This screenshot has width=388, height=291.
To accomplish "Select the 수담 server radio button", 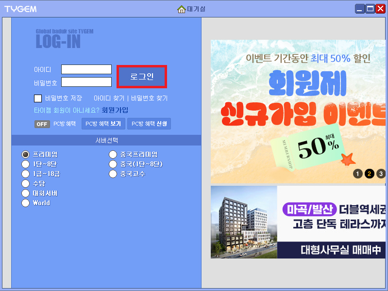I will coord(25,183).
